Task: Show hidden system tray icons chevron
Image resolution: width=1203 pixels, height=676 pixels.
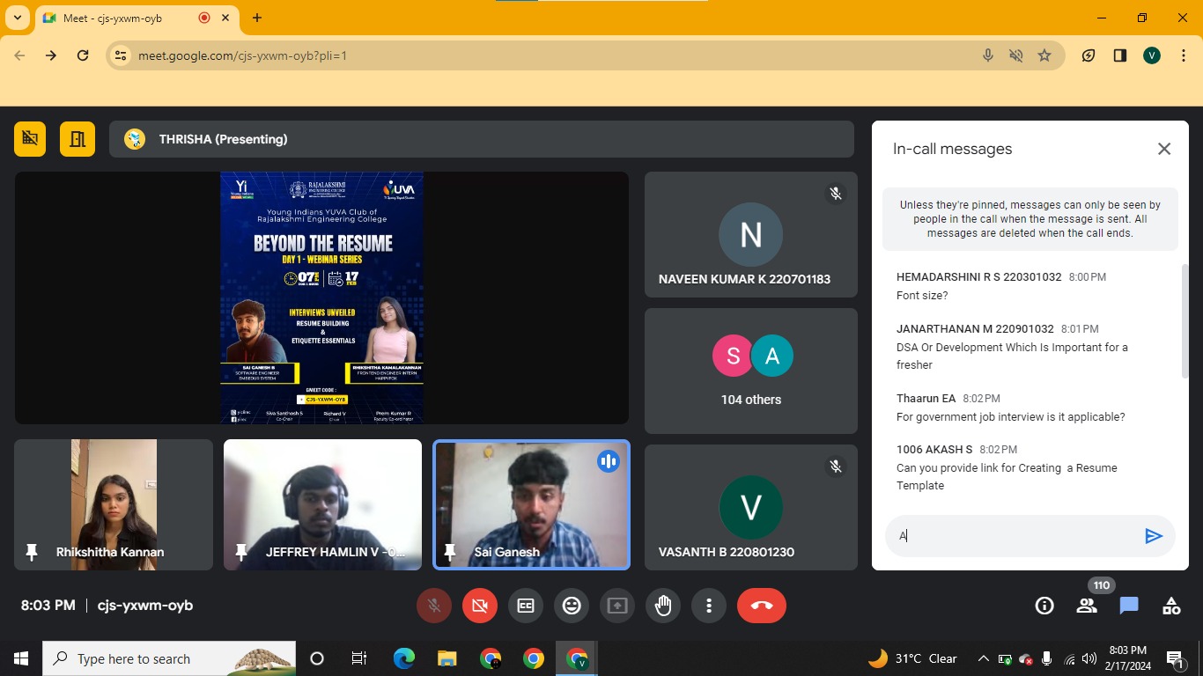Action: pos(984,658)
